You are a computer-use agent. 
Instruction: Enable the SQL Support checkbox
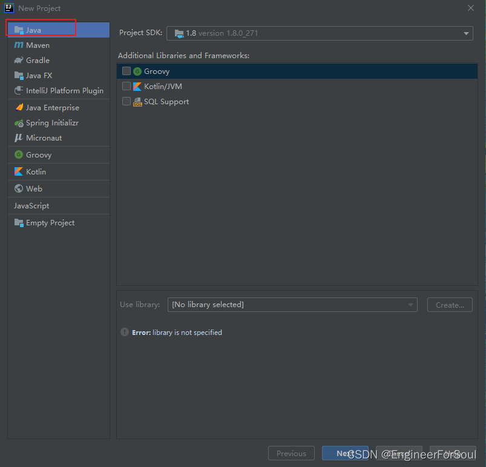pos(126,101)
